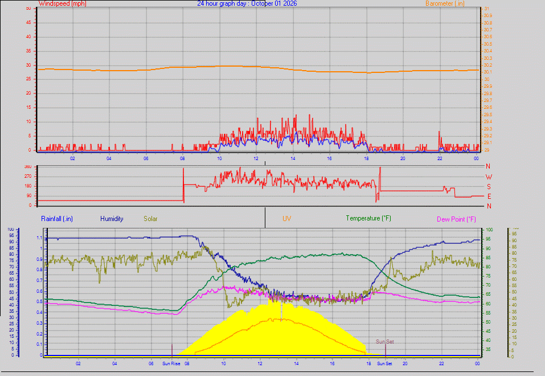The height and width of the screenshot is (376, 545).
Task: Click the '1.1' value on the rainfall axis
Action: pyautogui.click(x=39, y=238)
